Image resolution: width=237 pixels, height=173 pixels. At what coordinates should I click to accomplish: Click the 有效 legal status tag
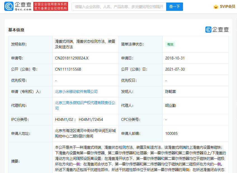click(170, 44)
